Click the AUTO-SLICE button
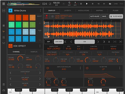Screen dimensions: 125x94 coord(95,16)
